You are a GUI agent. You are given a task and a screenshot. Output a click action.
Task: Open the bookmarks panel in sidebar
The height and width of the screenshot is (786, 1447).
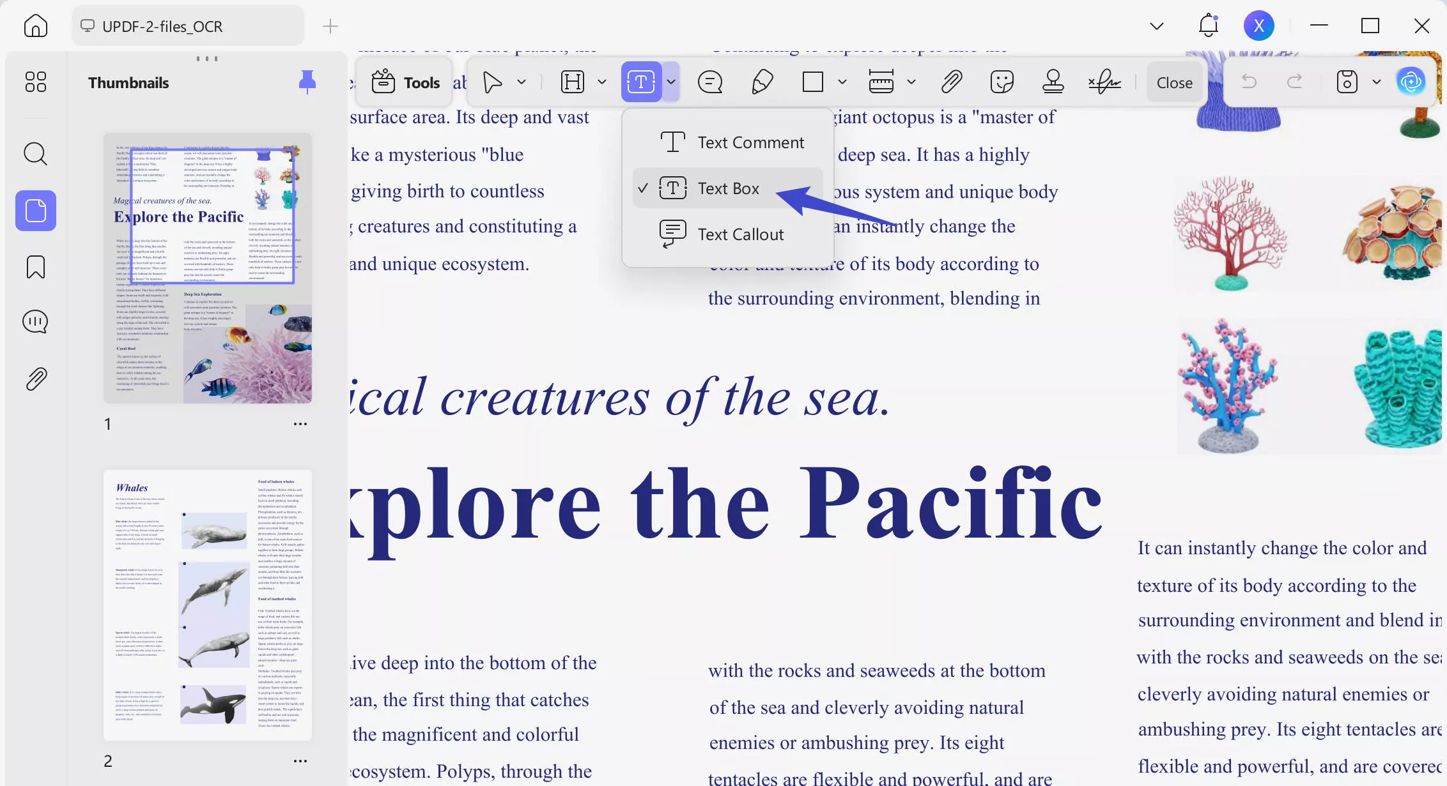tap(36, 267)
